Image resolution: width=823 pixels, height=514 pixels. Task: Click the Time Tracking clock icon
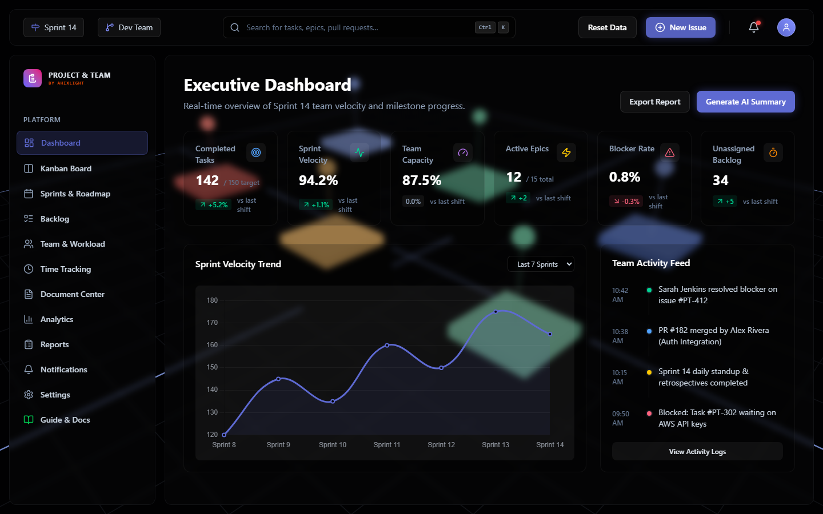pyautogui.click(x=29, y=269)
